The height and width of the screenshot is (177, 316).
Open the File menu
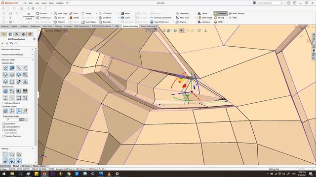point(25,3)
